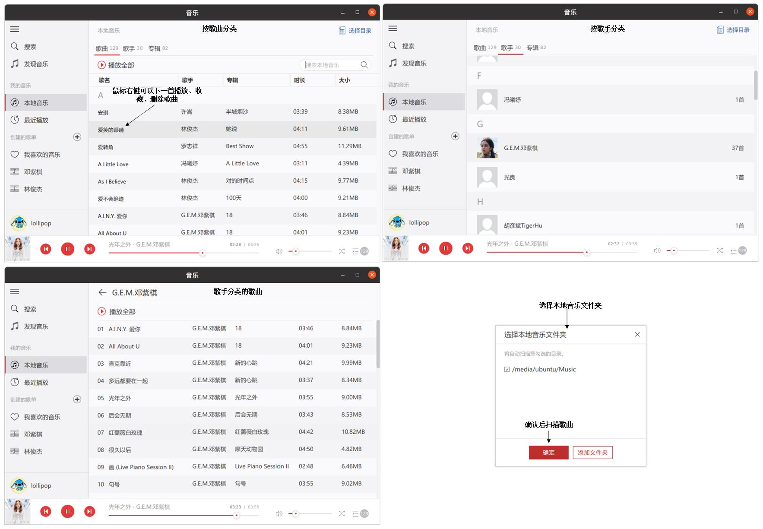Viewport: 763px width, 529px height.
Task: Play previous track in the G.E.M.邓紫棋 detail window
Action: [46, 511]
